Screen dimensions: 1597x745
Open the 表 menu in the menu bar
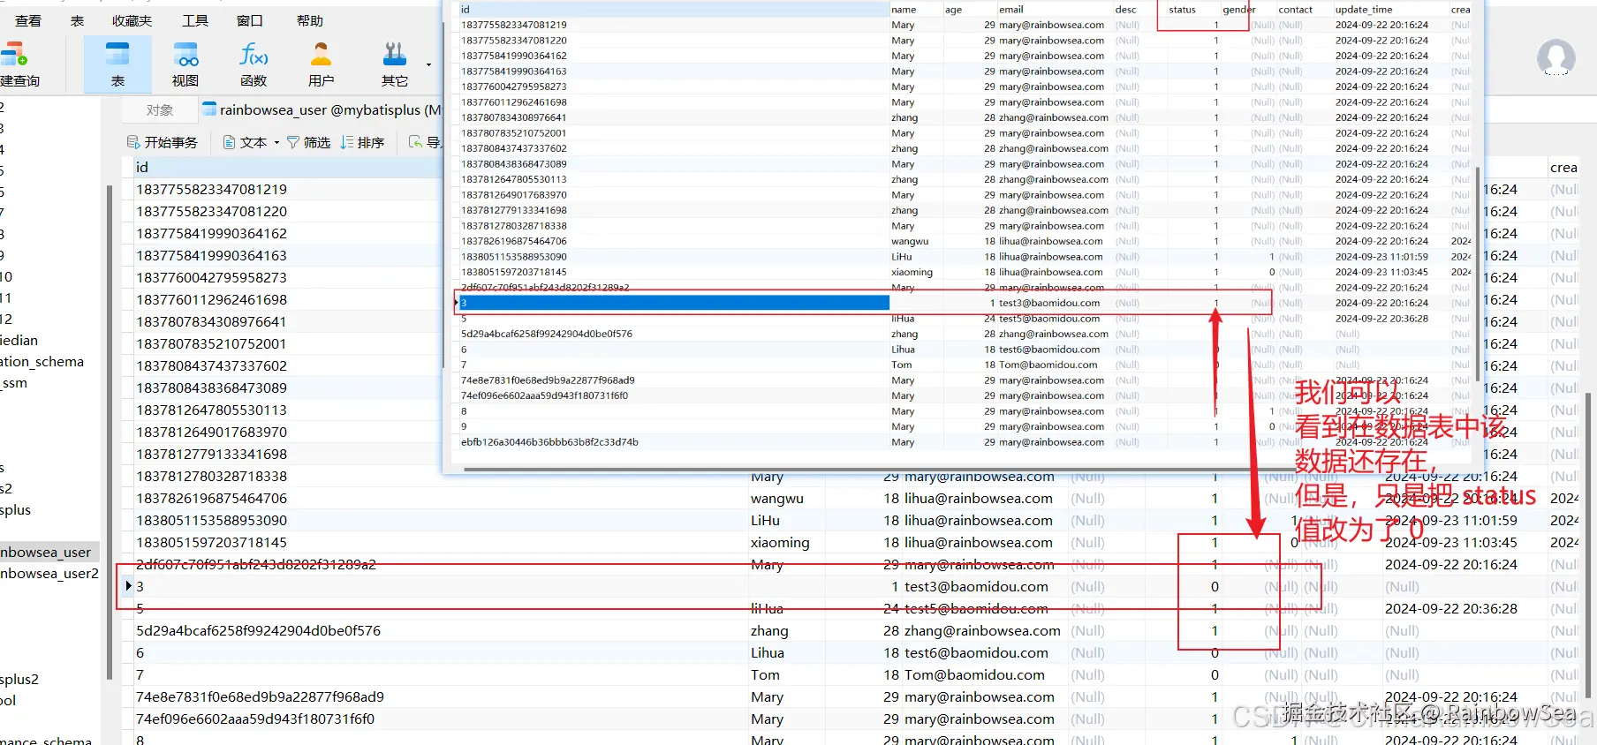coord(78,20)
